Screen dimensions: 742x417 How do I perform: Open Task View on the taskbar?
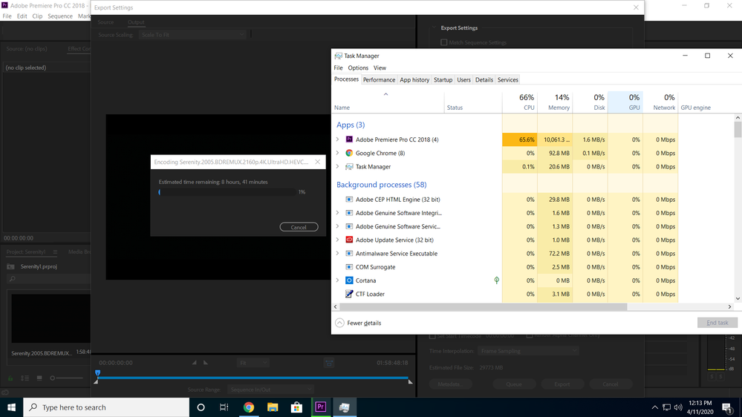(224, 407)
